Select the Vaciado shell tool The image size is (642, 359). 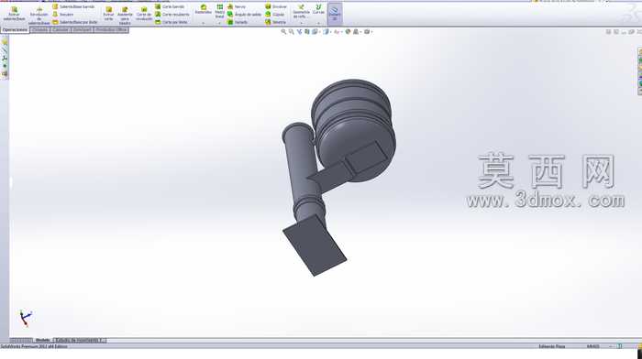[238, 22]
